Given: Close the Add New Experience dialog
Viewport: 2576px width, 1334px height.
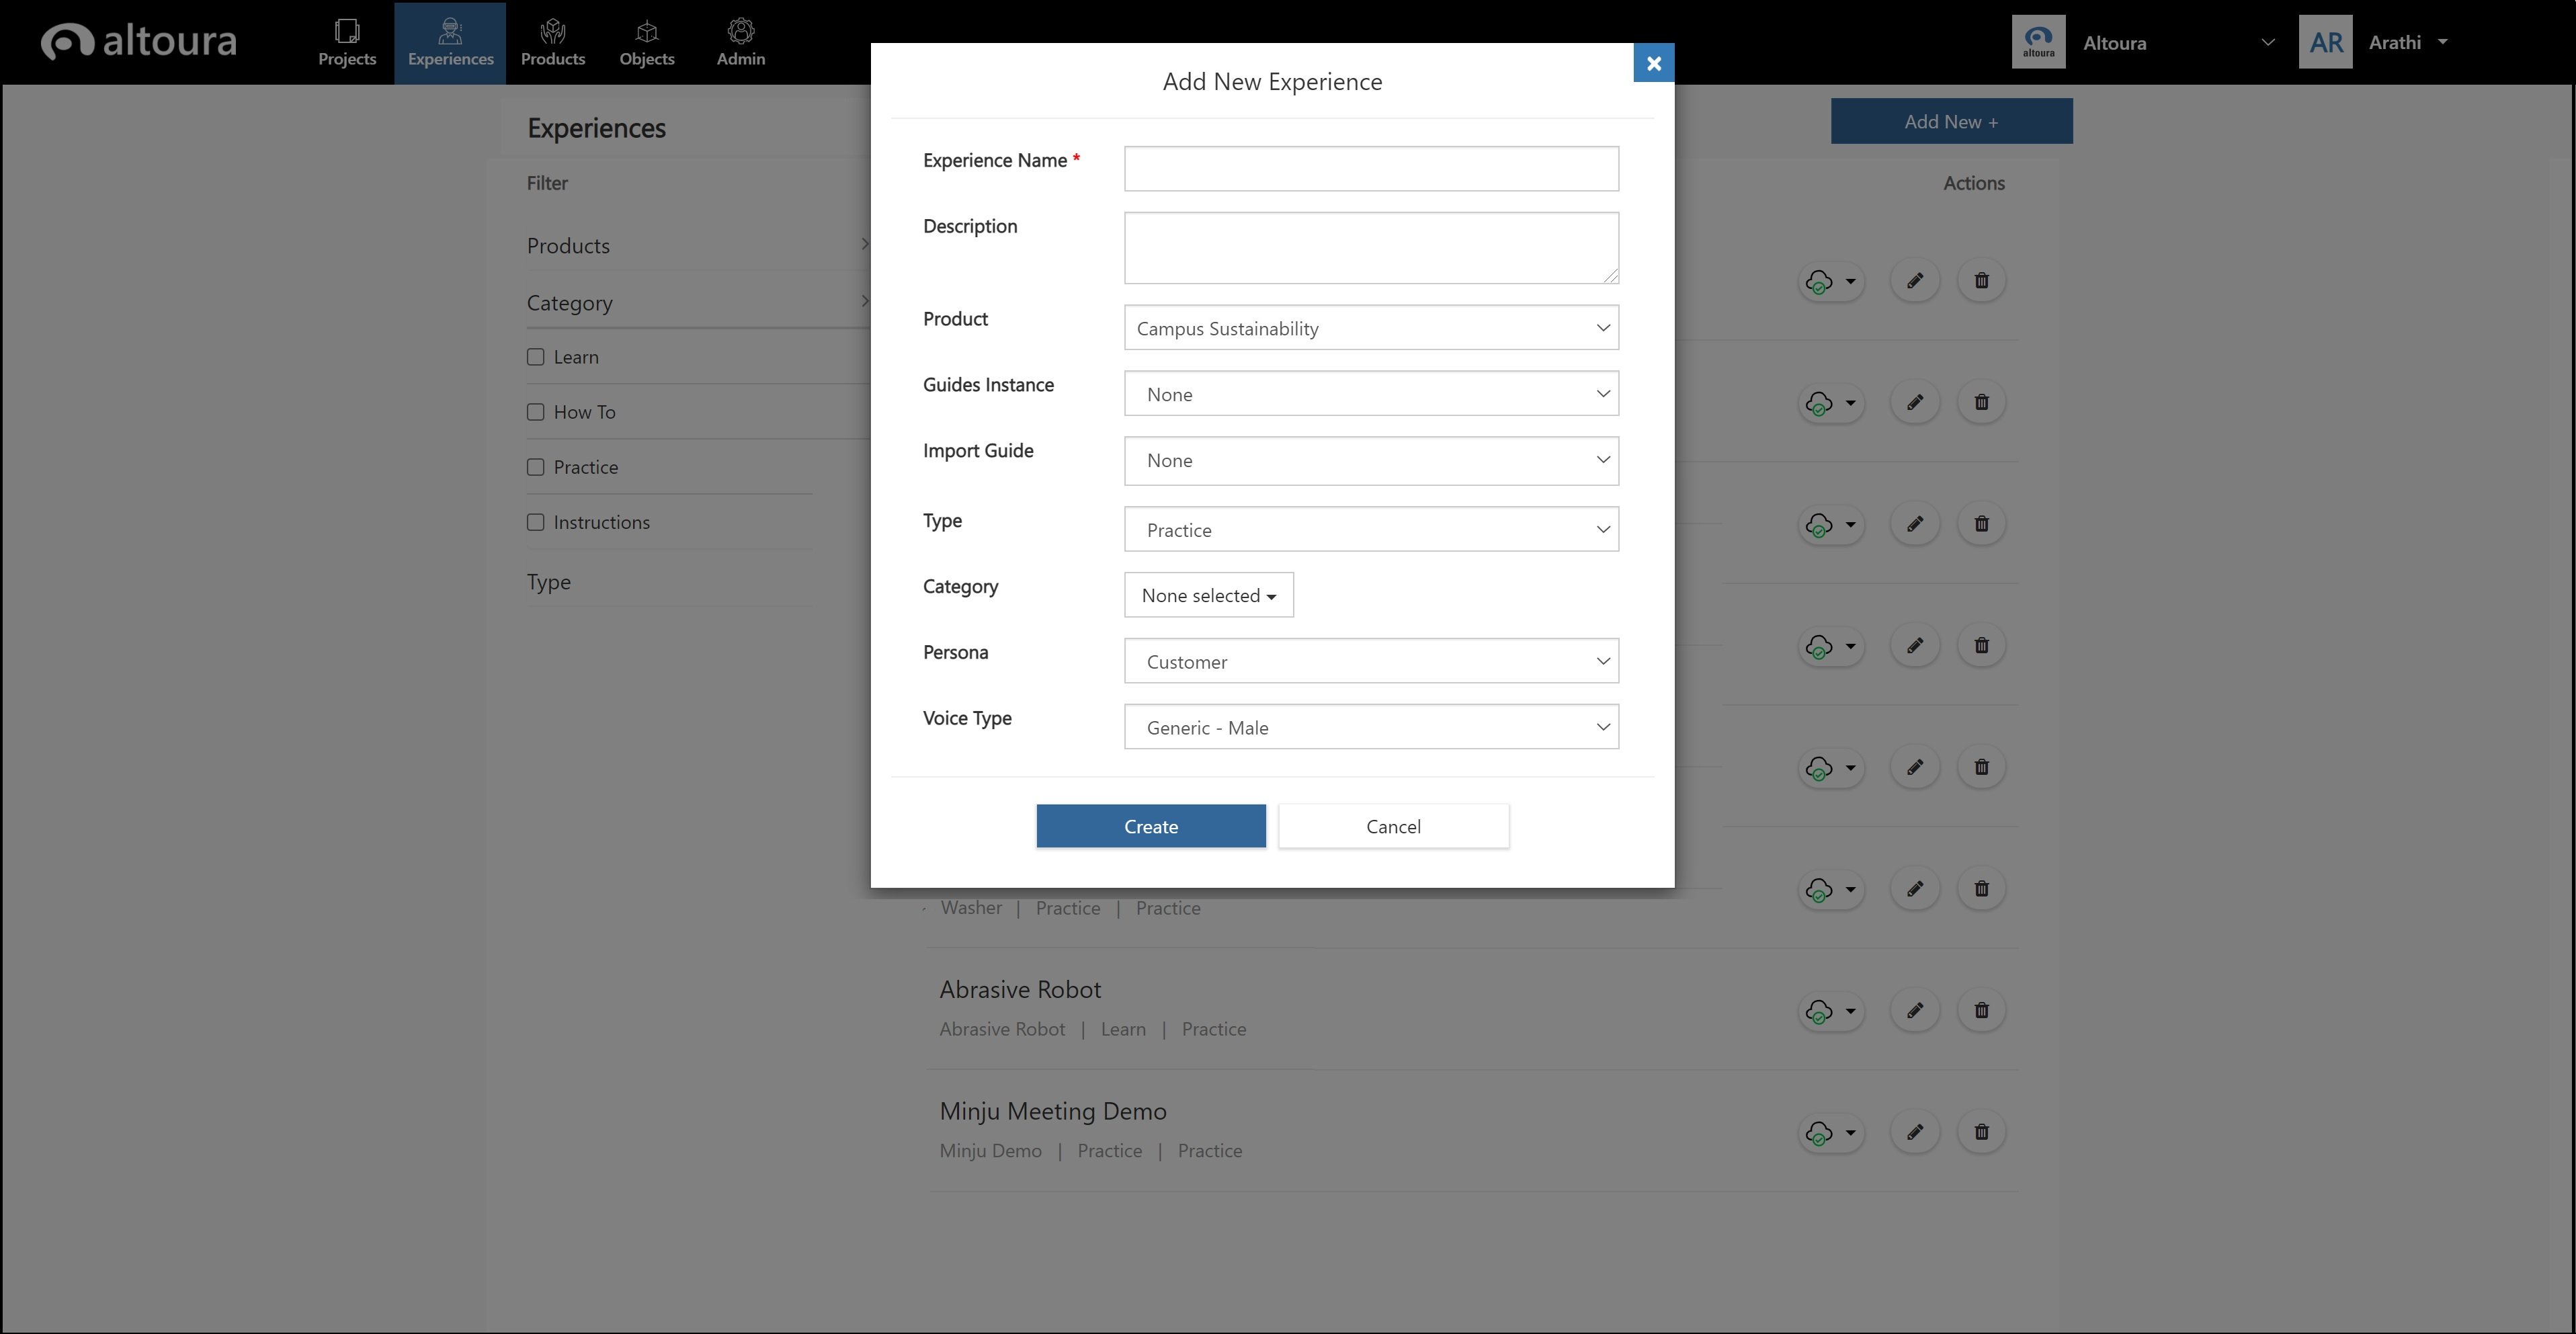Looking at the screenshot, I should coord(1653,63).
